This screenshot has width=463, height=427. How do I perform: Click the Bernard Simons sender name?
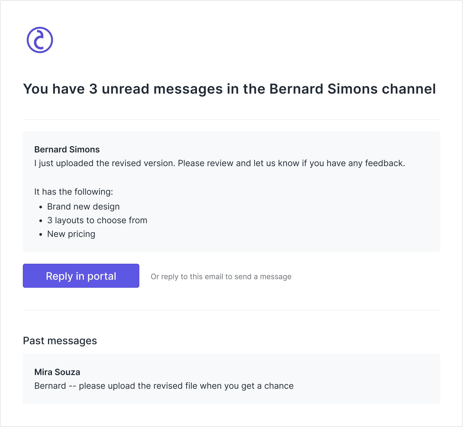pyautogui.click(x=67, y=149)
